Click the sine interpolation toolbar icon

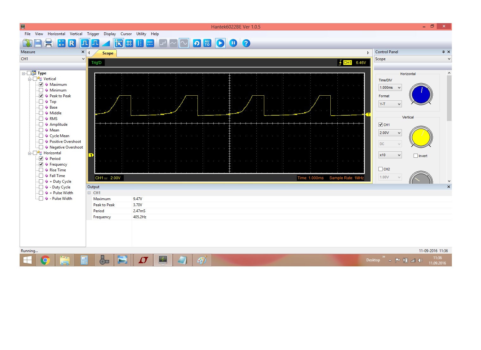click(184, 43)
